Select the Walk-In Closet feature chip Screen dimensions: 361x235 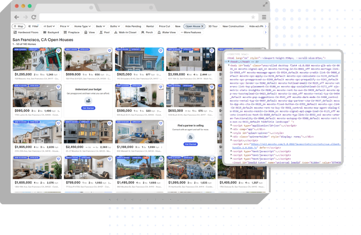point(125,32)
